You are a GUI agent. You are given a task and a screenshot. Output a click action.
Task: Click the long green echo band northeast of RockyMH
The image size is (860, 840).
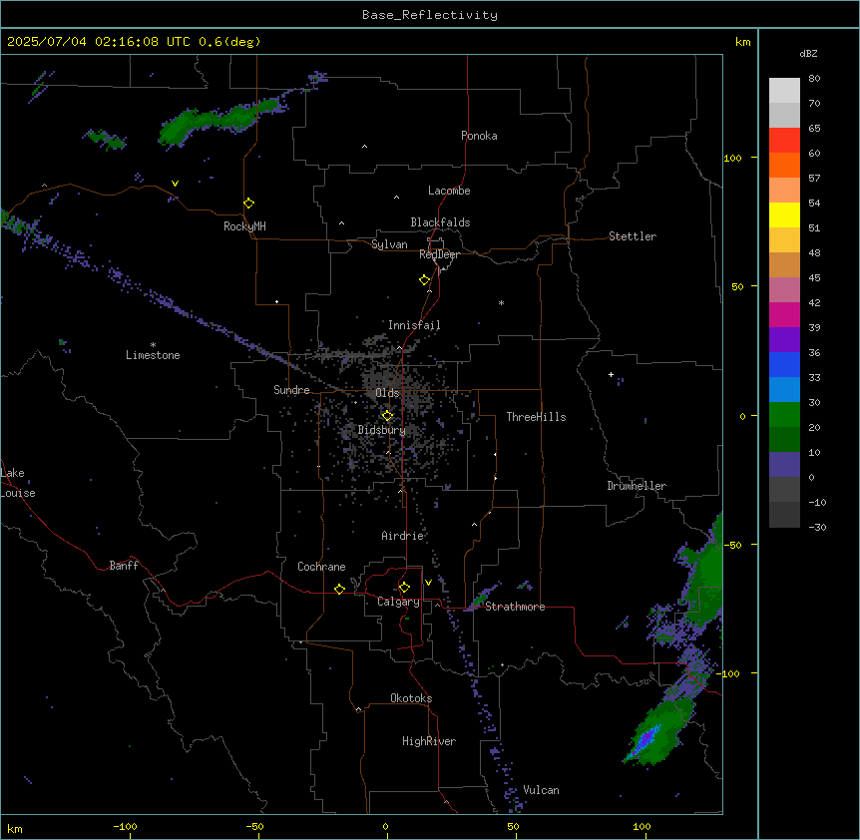218,122
